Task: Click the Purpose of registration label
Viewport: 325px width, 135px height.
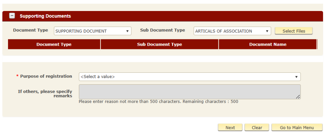Action: 46,76
